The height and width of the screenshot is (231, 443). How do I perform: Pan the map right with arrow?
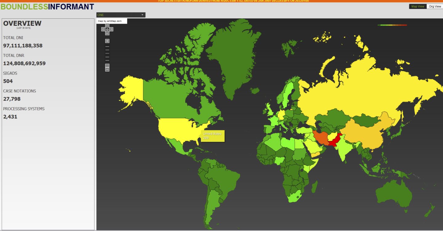pyautogui.click(x=111, y=29)
